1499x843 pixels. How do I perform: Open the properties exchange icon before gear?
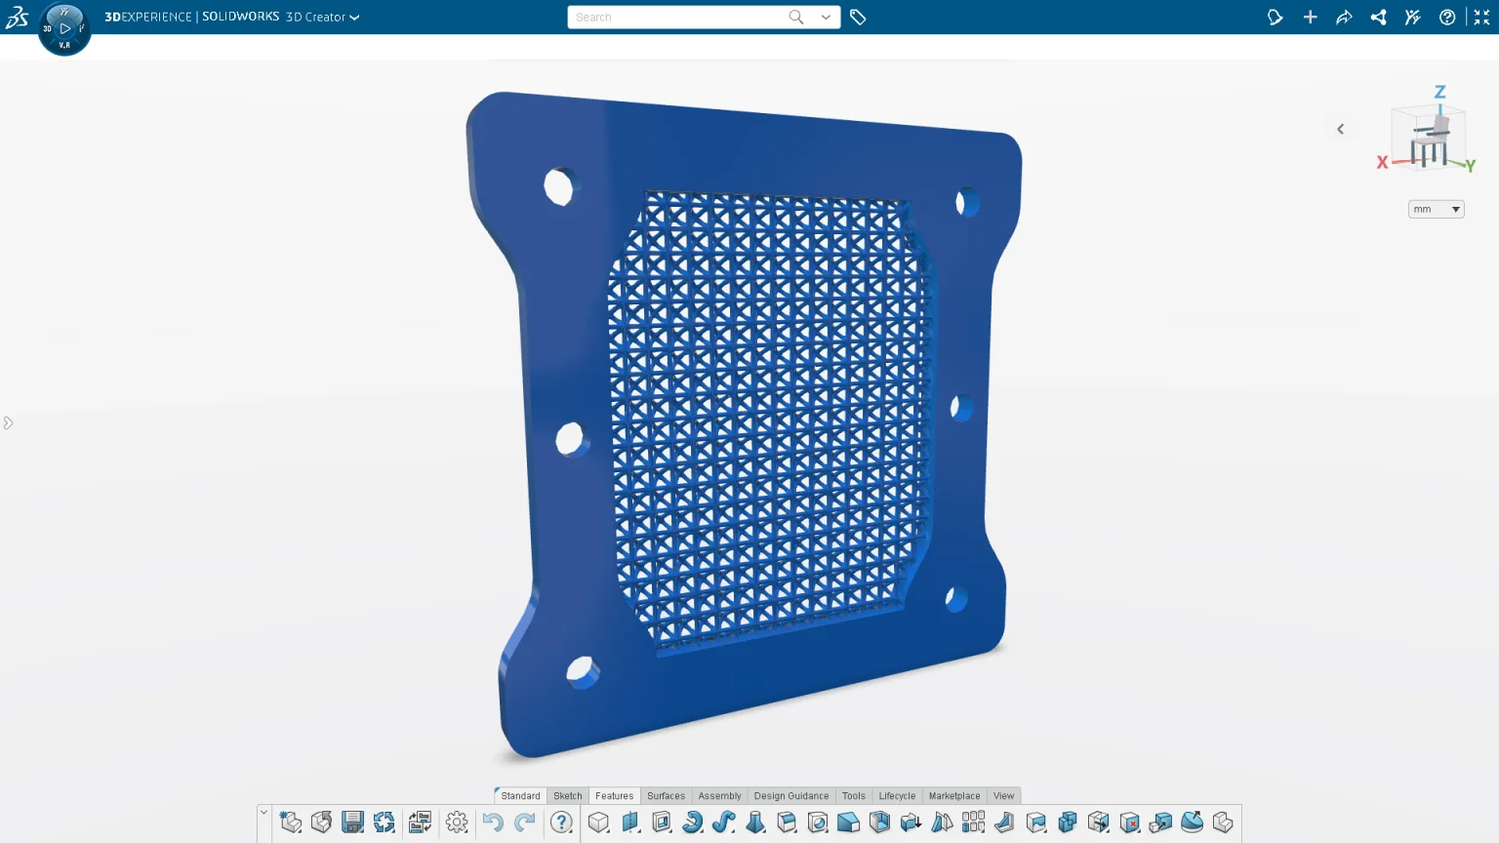coord(421,823)
